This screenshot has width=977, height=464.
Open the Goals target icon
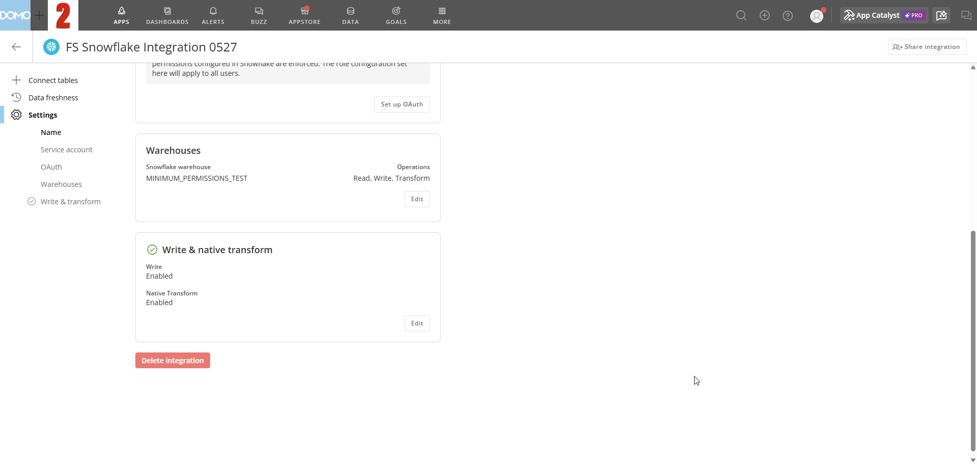(396, 11)
